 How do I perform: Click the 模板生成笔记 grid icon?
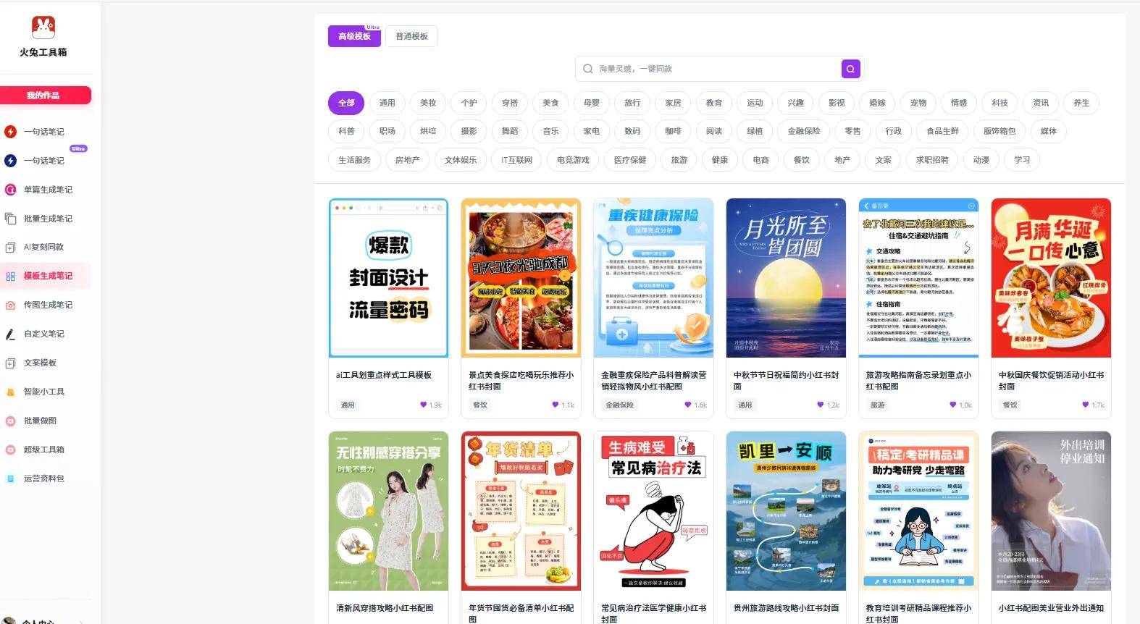point(10,277)
